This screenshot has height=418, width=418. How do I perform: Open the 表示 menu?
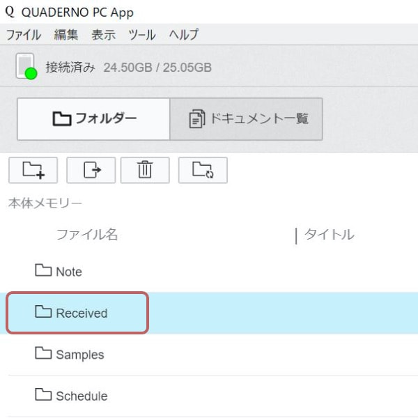pos(103,35)
